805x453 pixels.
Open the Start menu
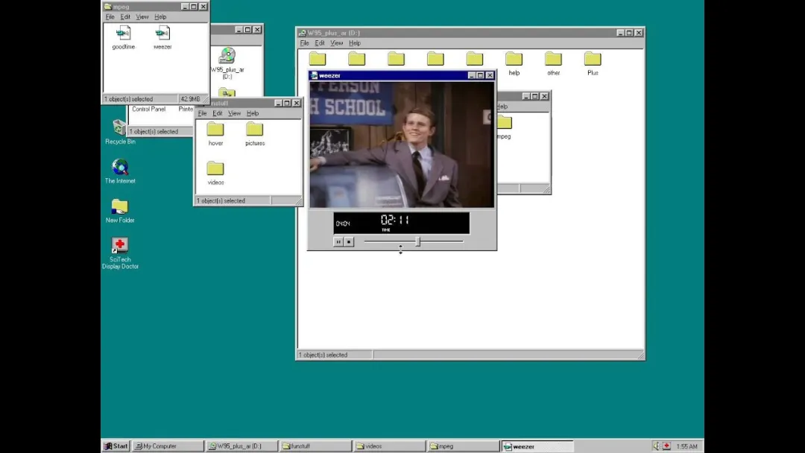coord(116,446)
